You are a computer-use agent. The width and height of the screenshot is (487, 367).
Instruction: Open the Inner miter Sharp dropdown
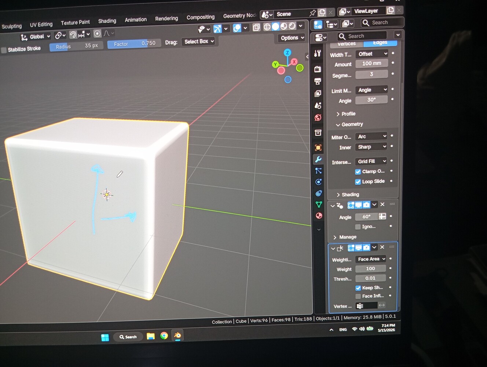tap(371, 147)
